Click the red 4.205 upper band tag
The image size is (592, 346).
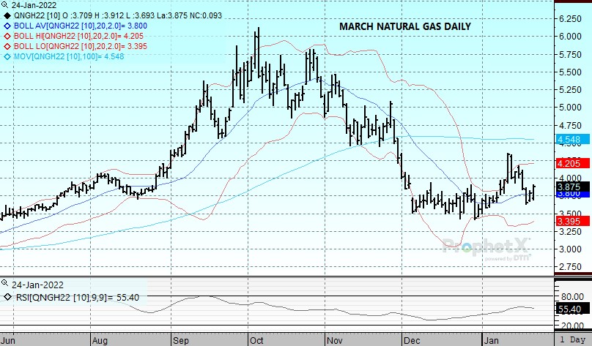tap(569, 163)
